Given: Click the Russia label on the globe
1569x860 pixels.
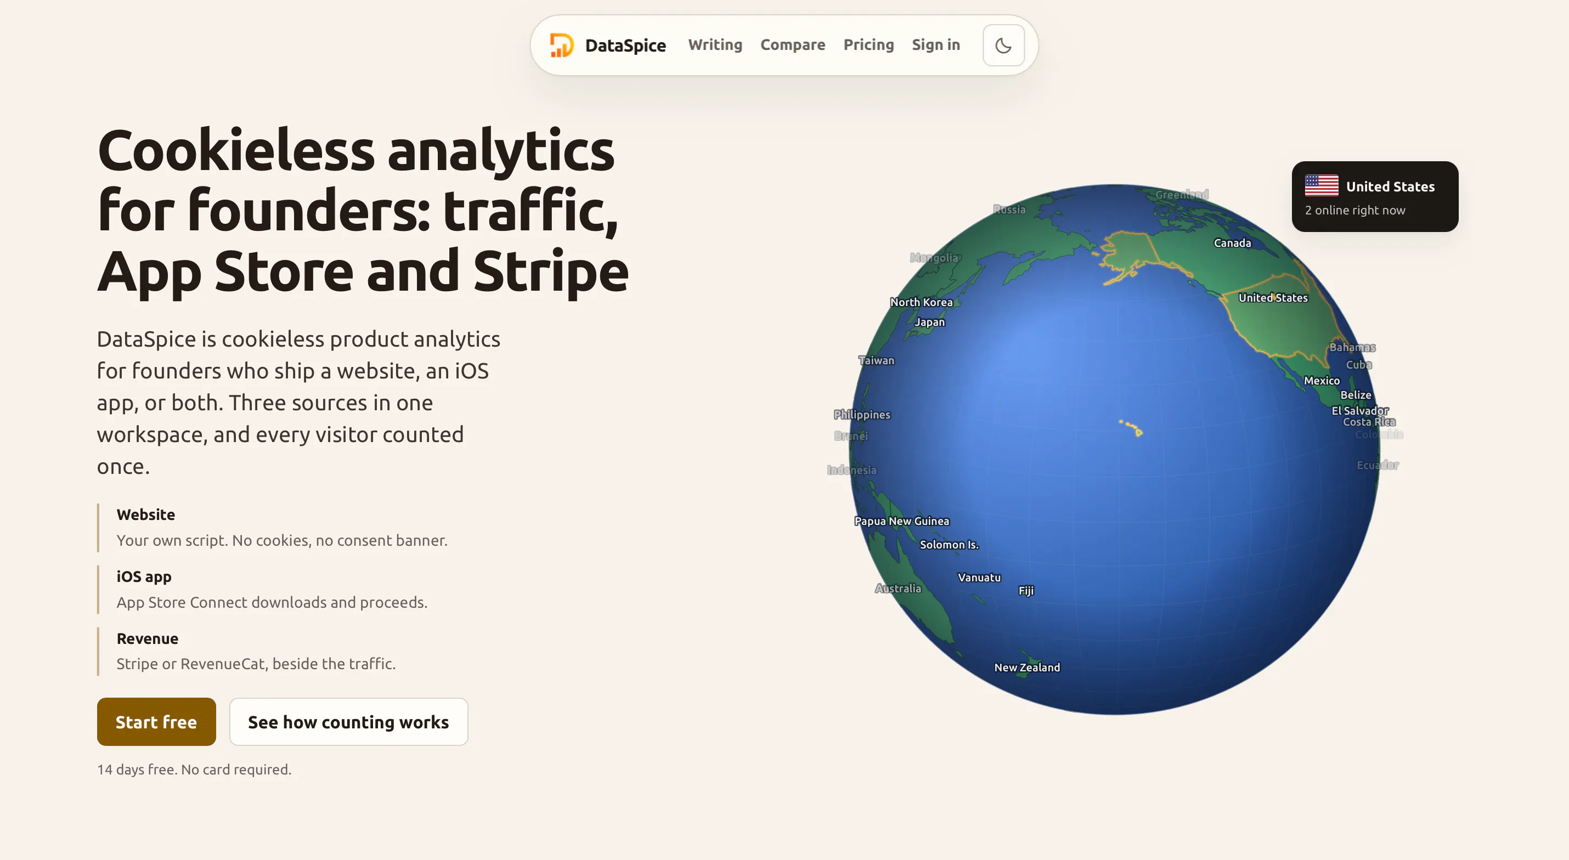Looking at the screenshot, I should pyautogui.click(x=1009, y=210).
